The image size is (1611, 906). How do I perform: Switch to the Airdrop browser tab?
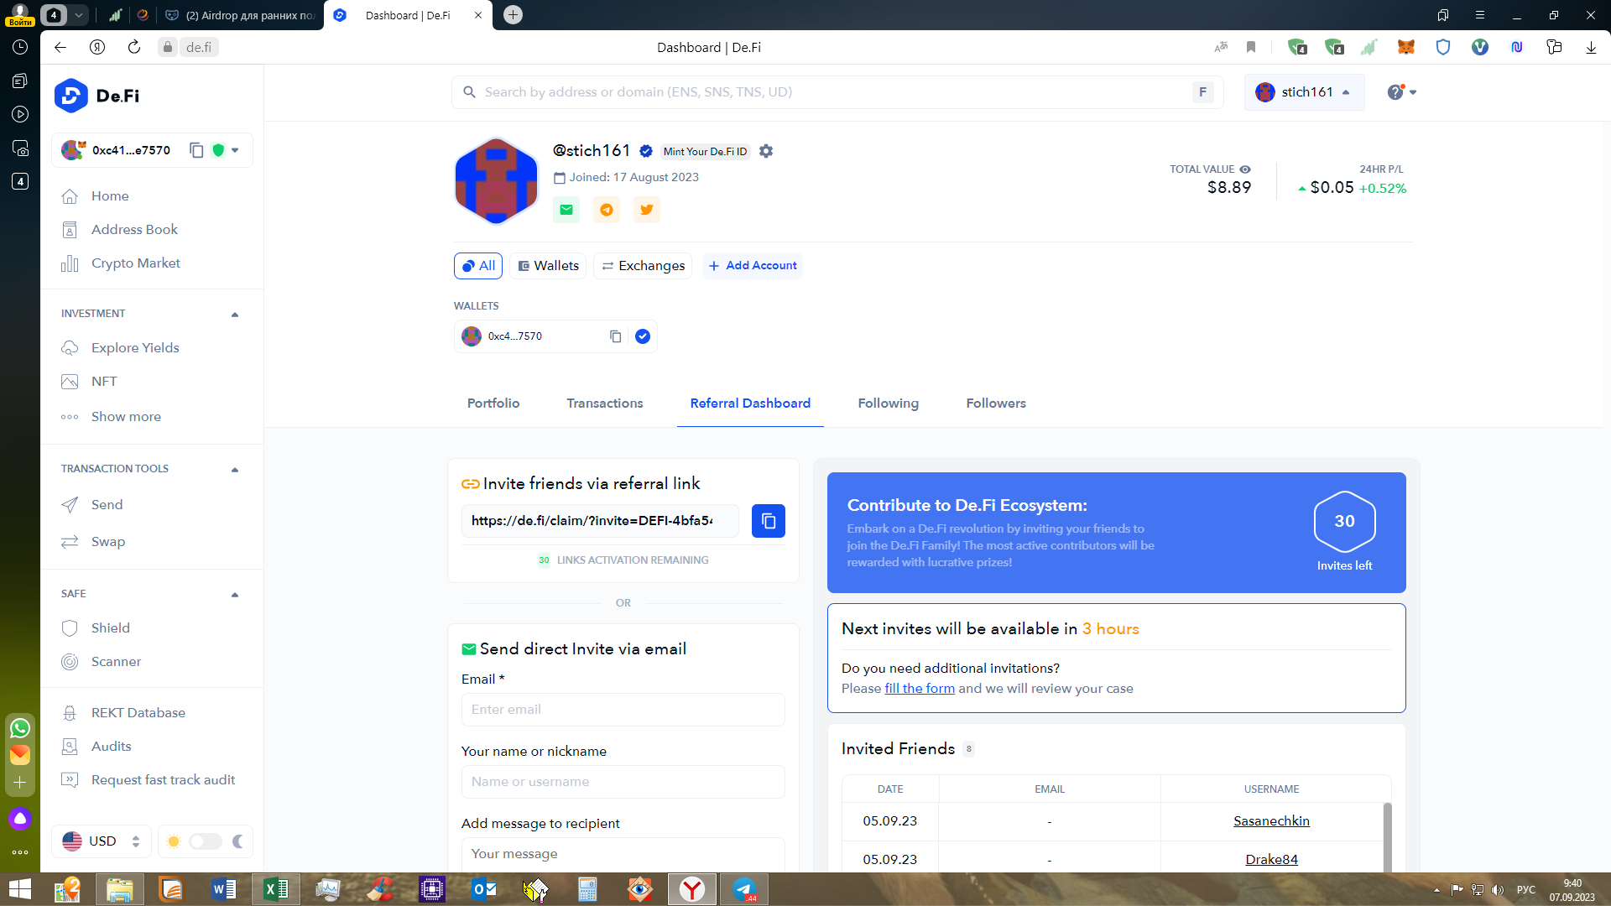241,15
